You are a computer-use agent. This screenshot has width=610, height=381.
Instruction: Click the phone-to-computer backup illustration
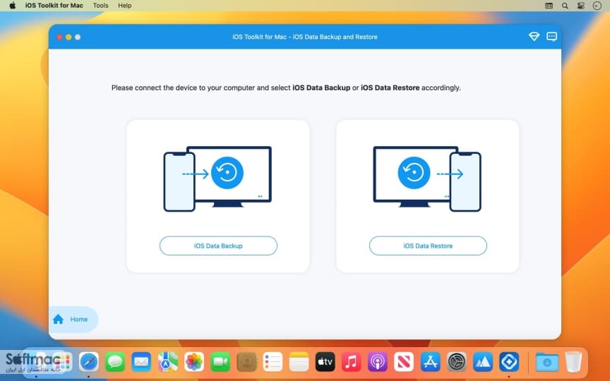point(217,179)
